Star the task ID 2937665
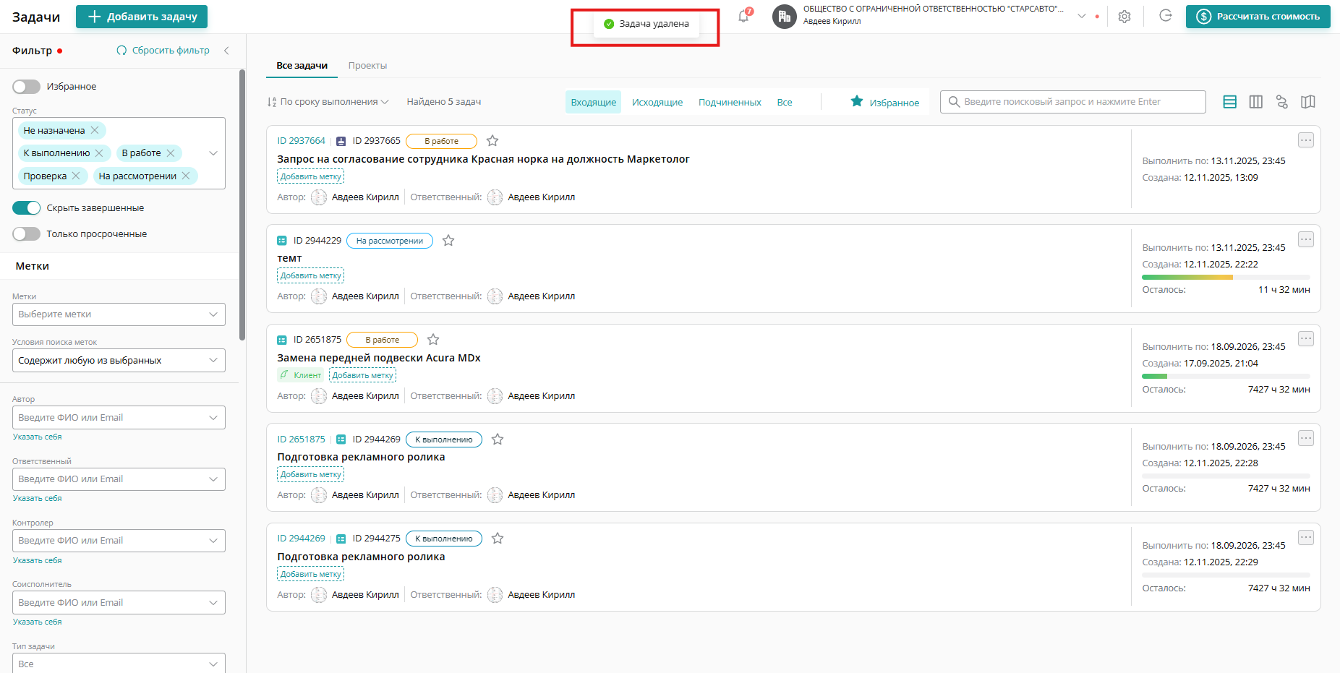 492,141
